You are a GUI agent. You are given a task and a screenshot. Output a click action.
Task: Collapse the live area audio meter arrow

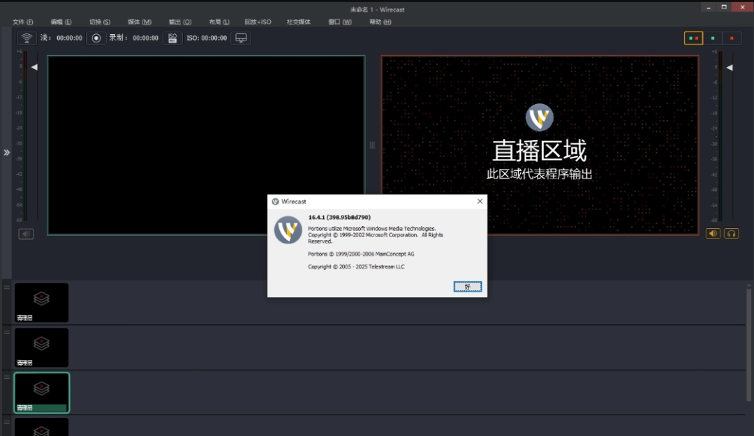730,66
